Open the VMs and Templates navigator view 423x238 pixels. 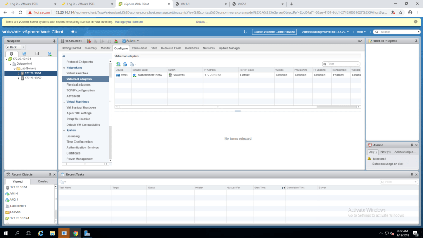click(x=24, y=54)
